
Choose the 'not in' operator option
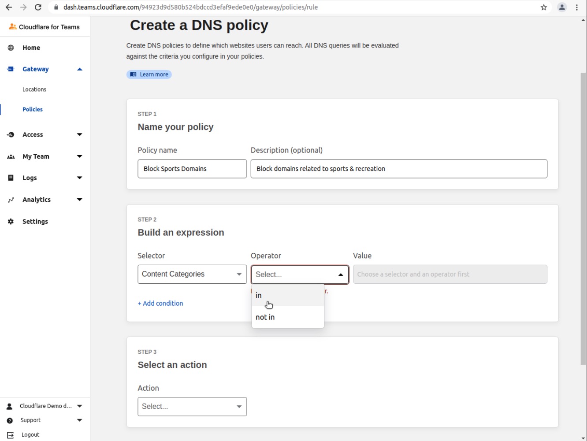(x=288, y=317)
